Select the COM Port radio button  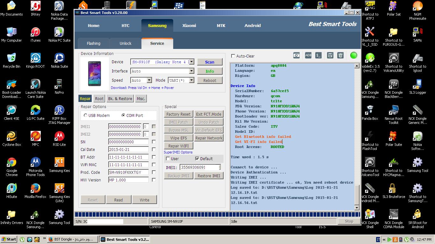(123, 115)
